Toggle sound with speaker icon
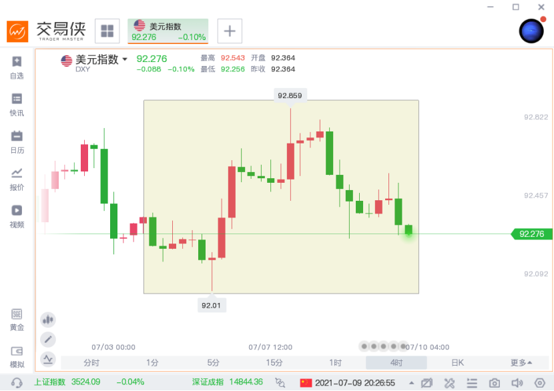 click(517, 383)
